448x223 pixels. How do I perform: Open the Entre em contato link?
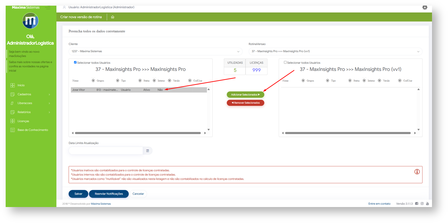coord(379,204)
